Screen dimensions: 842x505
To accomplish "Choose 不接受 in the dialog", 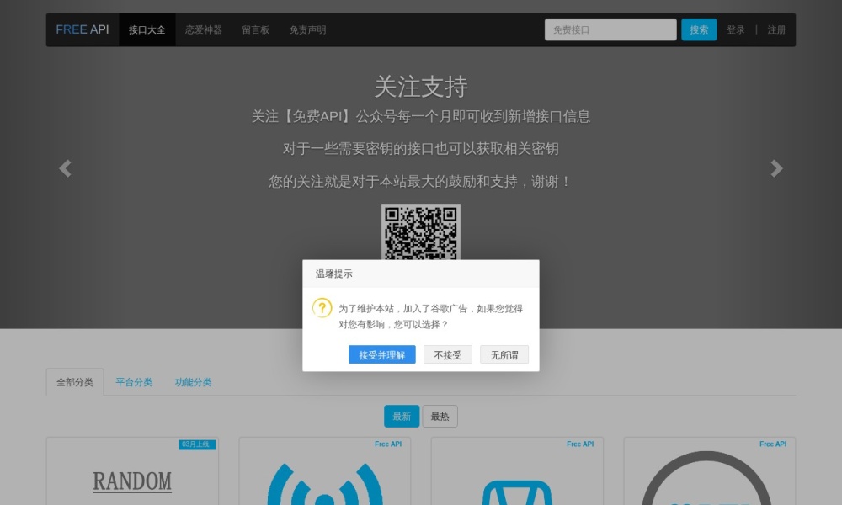I will click(448, 354).
